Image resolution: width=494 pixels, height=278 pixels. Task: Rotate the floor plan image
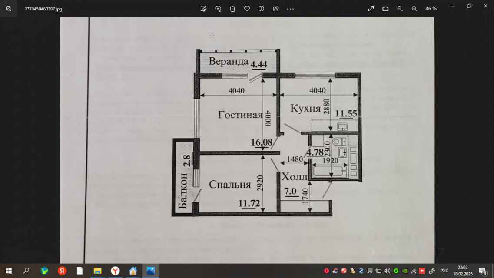tap(218, 9)
